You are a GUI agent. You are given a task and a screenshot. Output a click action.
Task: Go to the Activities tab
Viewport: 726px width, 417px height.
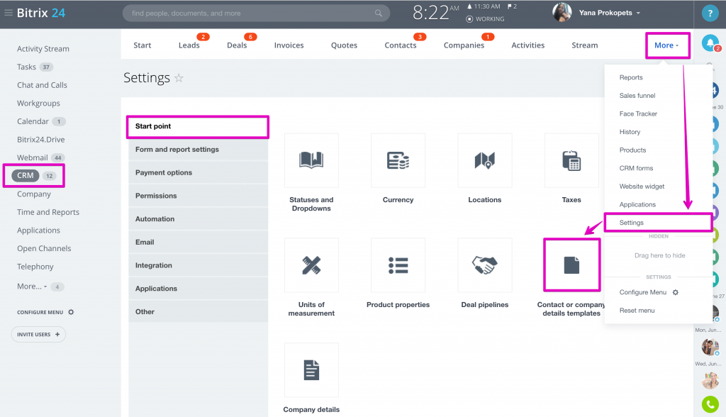point(527,45)
